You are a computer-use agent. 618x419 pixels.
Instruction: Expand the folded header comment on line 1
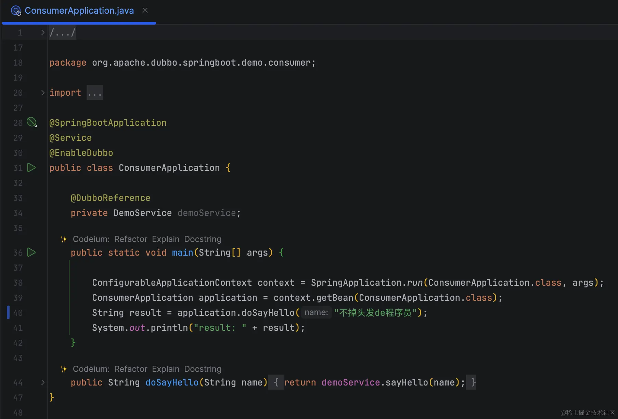(x=43, y=32)
